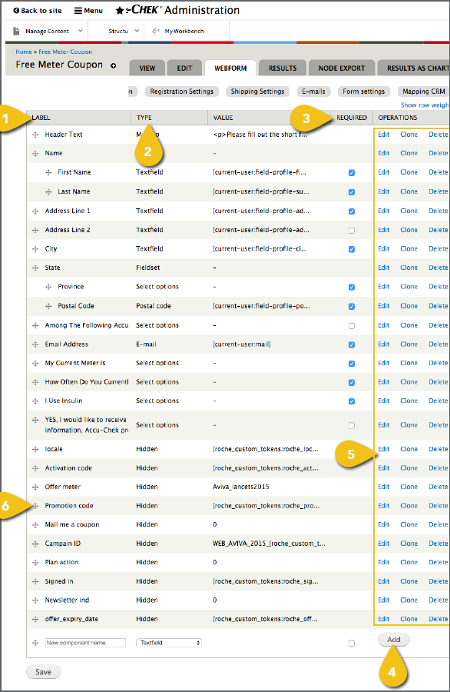Click the Aviva_lancets2015 value cell

(x=240, y=487)
